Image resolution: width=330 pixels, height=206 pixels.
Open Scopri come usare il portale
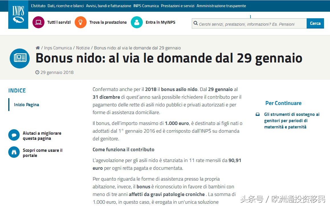coord(42,153)
